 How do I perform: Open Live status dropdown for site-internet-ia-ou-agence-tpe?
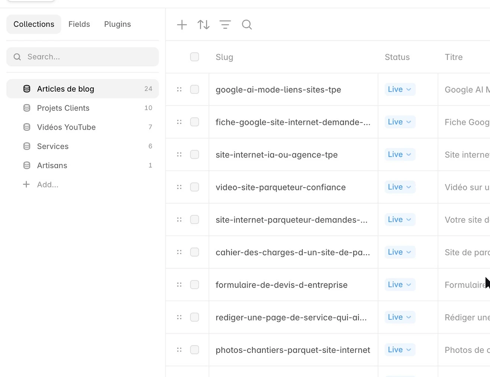point(400,155)
